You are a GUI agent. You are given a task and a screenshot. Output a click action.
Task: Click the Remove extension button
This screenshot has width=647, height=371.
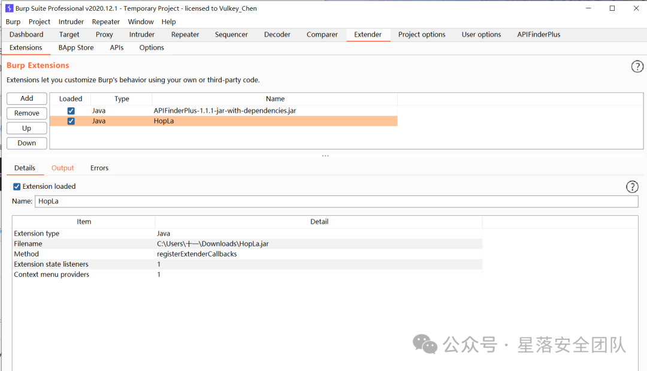click(27, 113)
